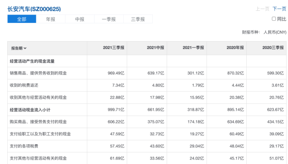Click the 2020三季报 column header
Viewport: 288px width, 164px height.
[273, 47]
